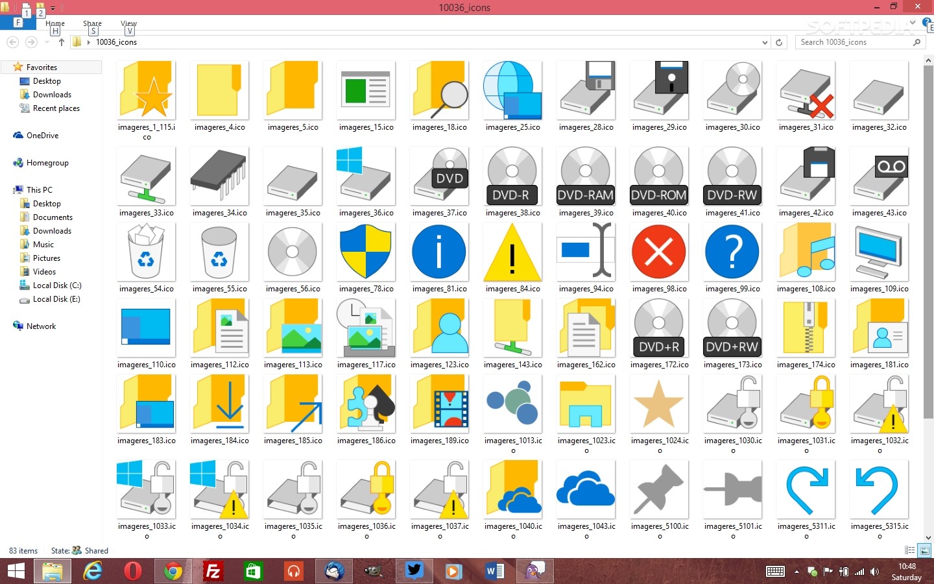Open the address bar history dropdown

[765, 42]
